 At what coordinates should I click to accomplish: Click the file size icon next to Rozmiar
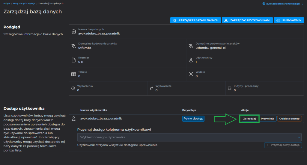click(x=73, y=60)
